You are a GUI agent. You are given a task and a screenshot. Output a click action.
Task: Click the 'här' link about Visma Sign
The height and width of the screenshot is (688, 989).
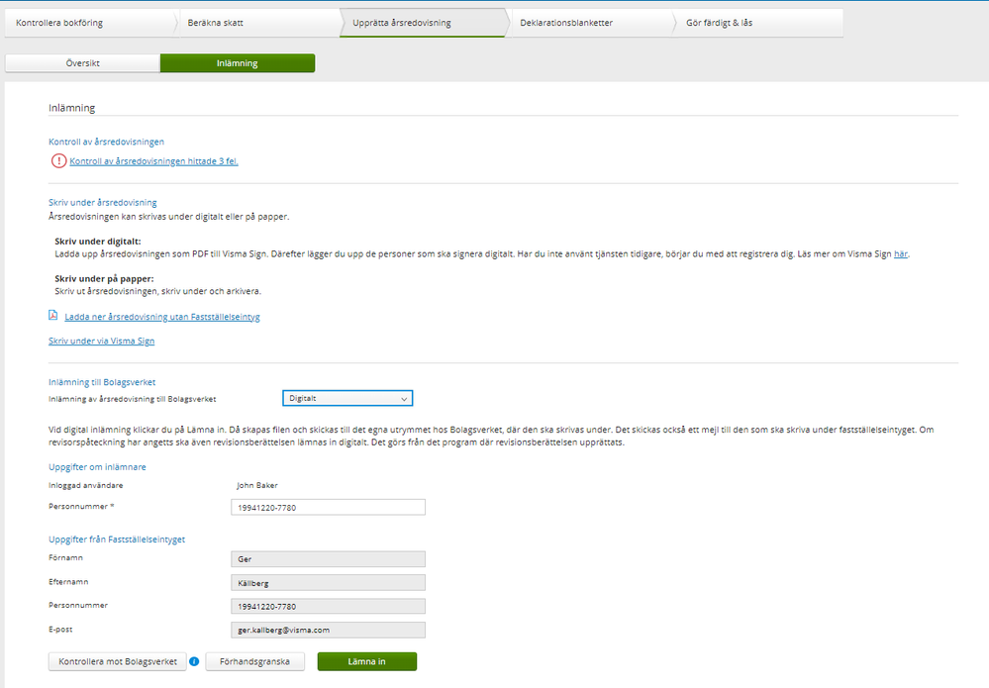tap(900, 254)
